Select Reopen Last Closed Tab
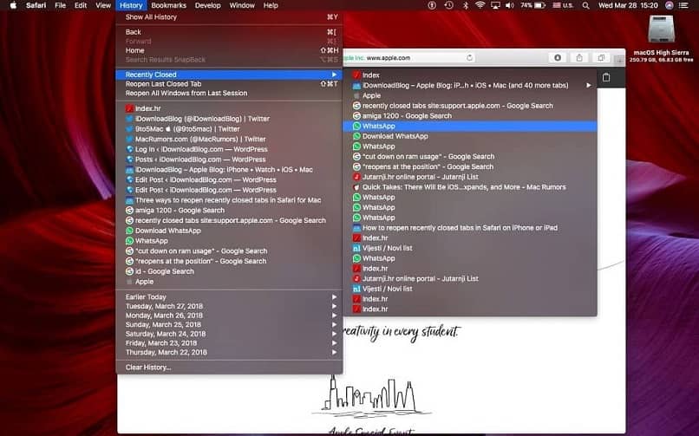 tap(229, 84)
